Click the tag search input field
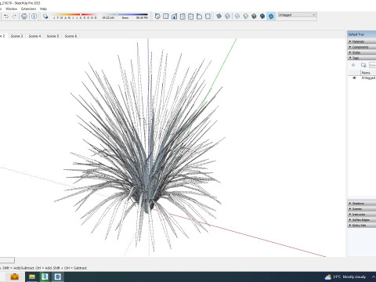This screenshot has width=376, height=282. pyautogui.click(x=373, y=65)
